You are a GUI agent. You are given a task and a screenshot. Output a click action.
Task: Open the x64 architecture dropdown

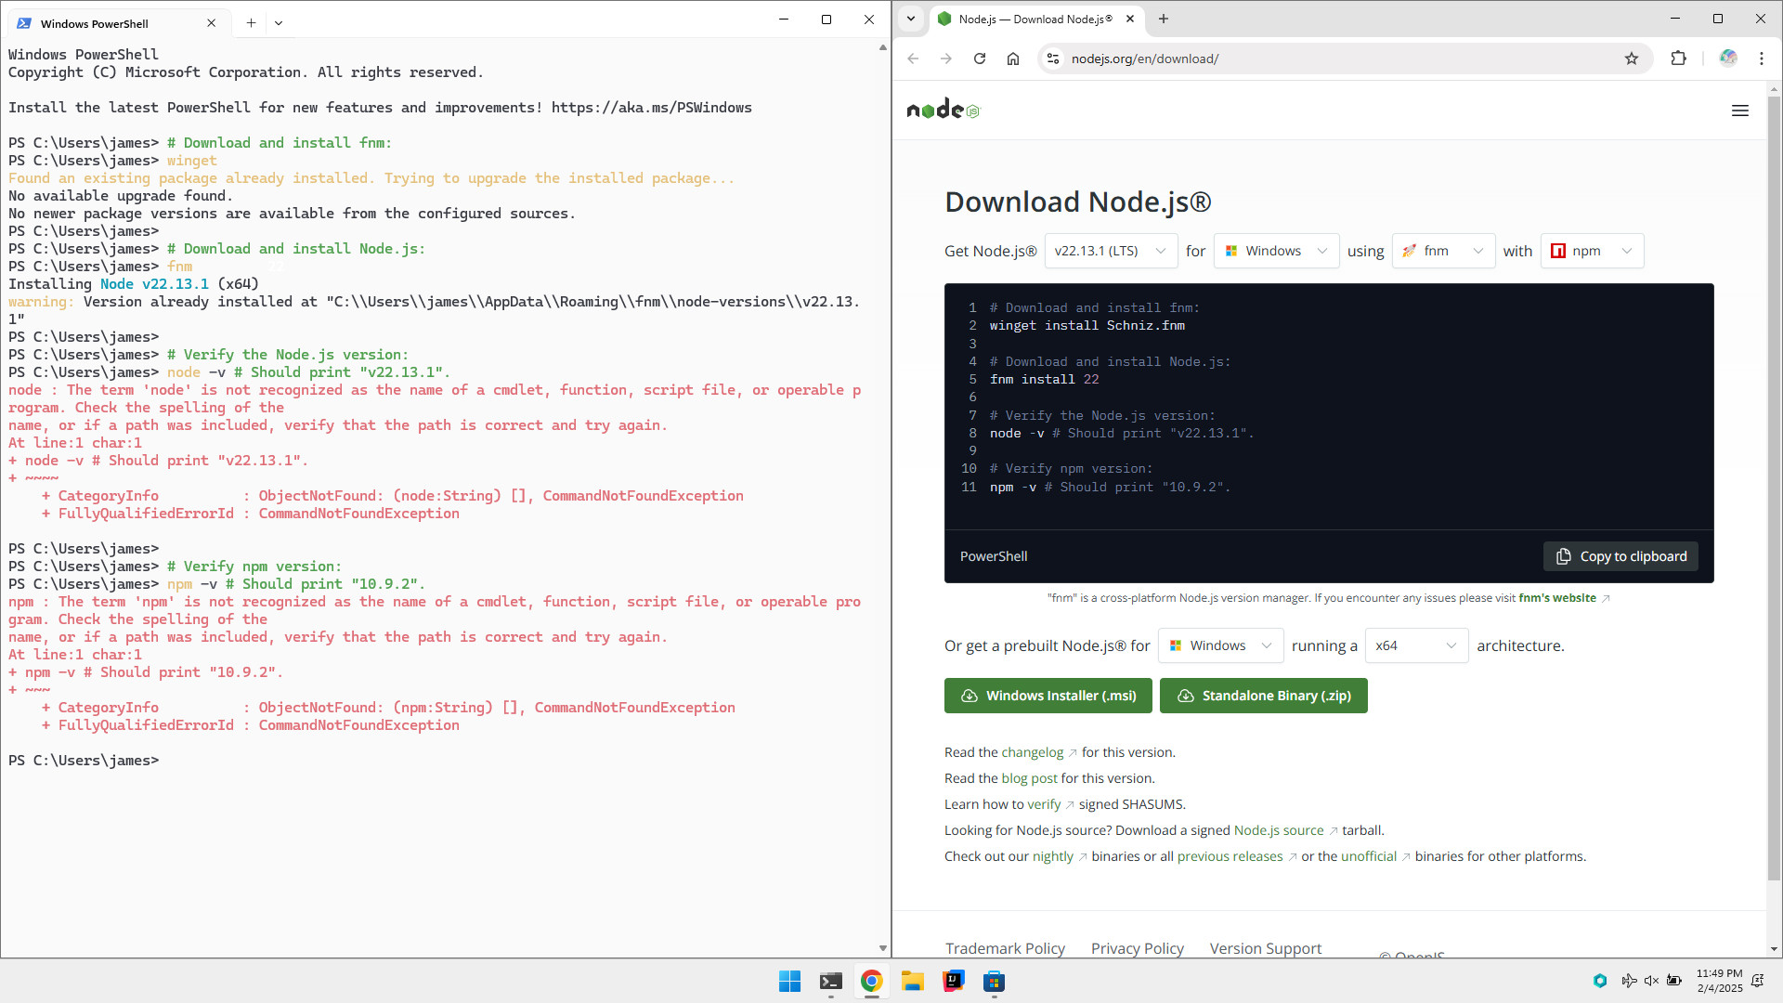(1416, 645)
